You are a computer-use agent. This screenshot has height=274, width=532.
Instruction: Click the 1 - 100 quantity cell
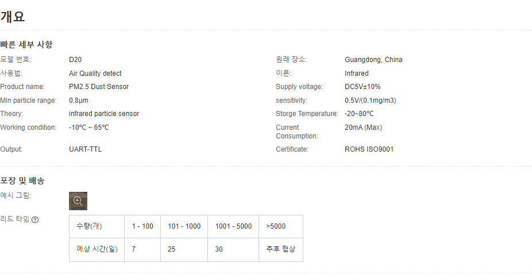142,226
